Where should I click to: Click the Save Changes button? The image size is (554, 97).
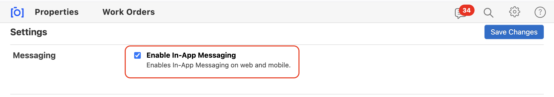click(x=514, y=32)
